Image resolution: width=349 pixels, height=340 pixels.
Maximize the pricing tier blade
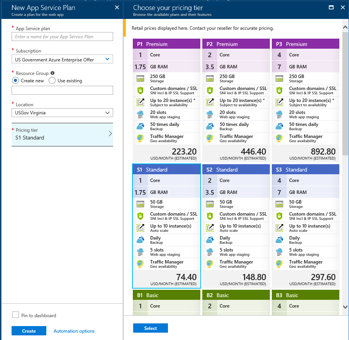click(x=331, y=8)
